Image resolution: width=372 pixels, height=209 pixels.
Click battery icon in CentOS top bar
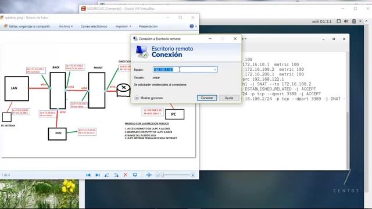354,21
